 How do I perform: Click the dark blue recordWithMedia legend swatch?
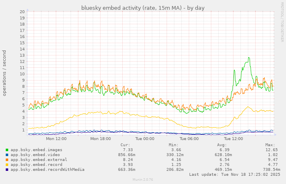pos(7,170)
